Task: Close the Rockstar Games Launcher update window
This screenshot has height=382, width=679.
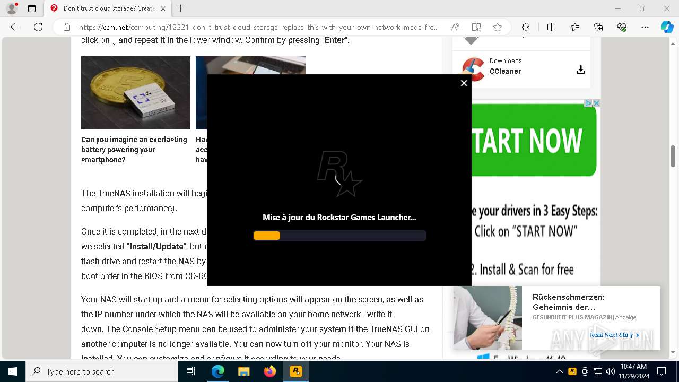Action: click(x=464, y=83)
